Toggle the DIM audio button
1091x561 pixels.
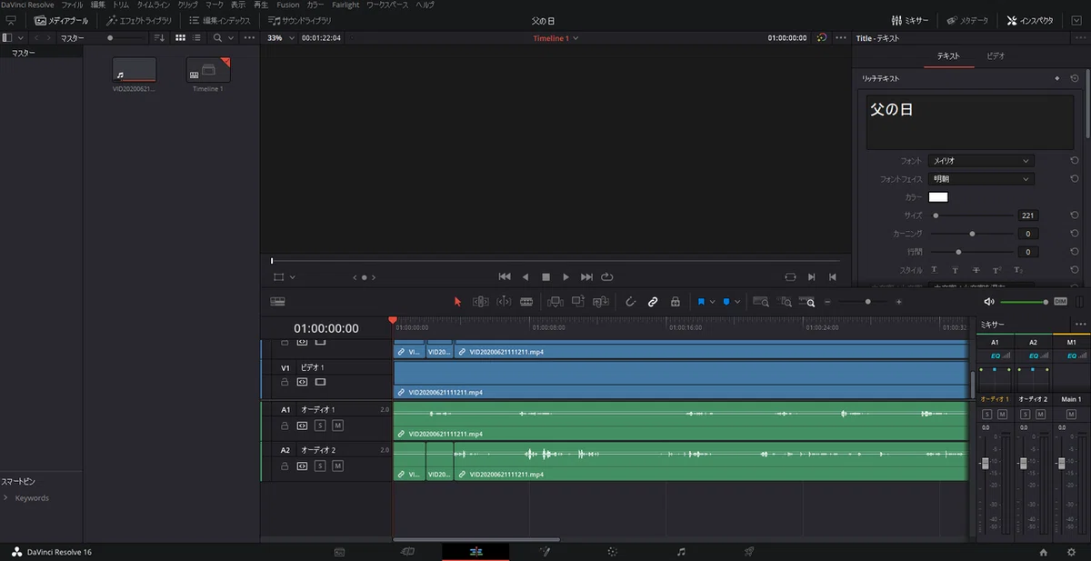1060,302
